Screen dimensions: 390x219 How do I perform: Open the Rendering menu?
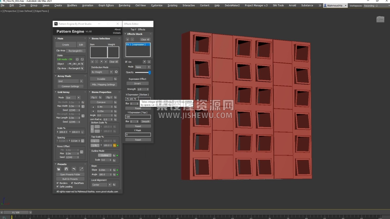point(125,5)
